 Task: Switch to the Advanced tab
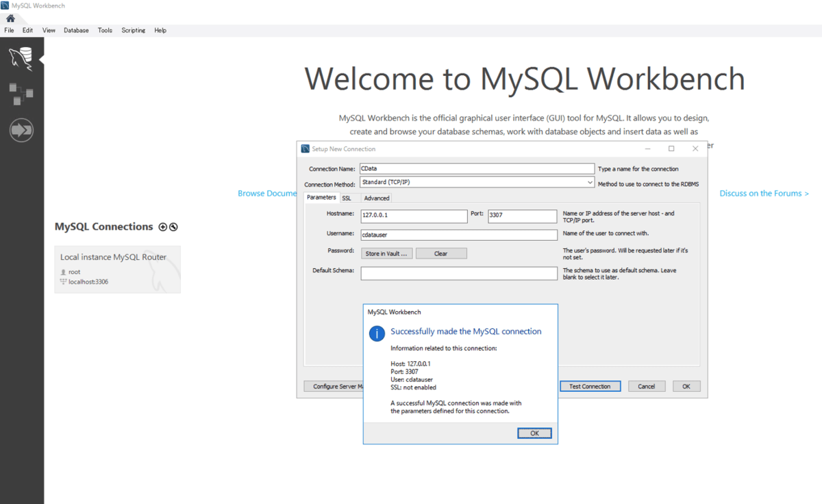(376, 198)
